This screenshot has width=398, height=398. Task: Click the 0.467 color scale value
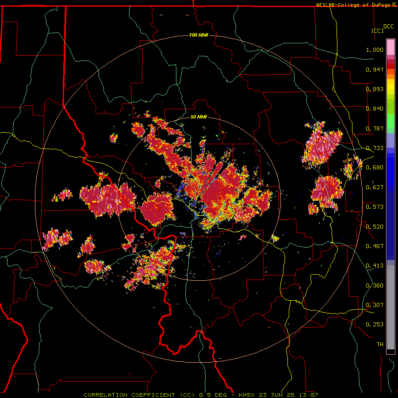(x=375, y=246)
